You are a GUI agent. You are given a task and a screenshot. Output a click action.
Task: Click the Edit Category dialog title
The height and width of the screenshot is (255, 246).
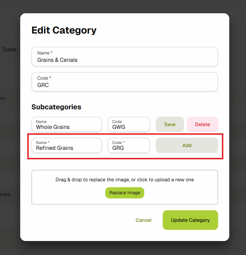tap(64, 30)
